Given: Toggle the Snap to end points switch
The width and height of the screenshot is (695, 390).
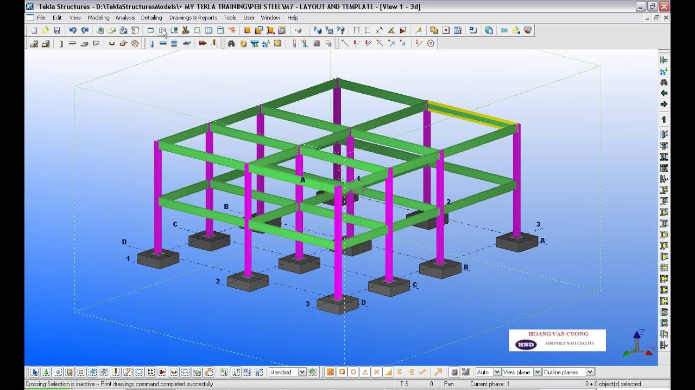Looking at the screenshot, I should click(342, 372).
